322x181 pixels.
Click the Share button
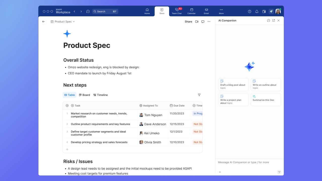point(188,22)
